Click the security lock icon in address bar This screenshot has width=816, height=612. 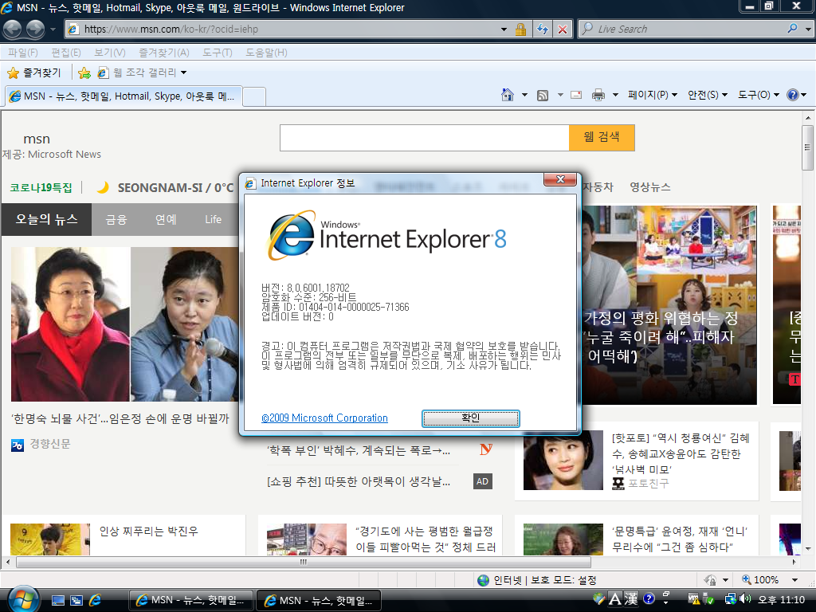(520, 29)
